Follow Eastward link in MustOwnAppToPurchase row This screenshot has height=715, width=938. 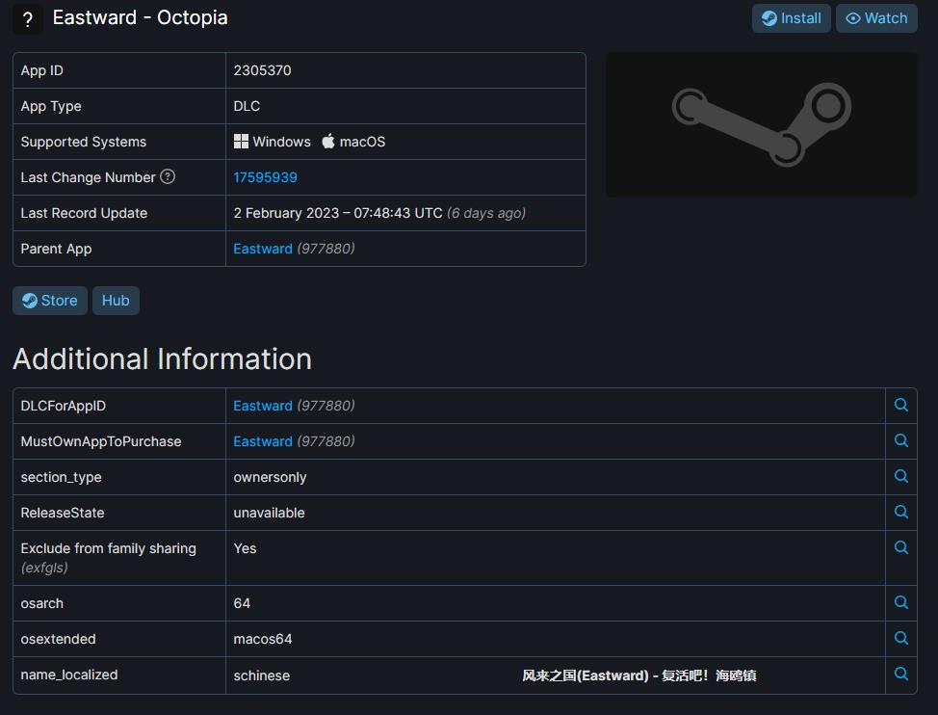[x=262, y=441]
